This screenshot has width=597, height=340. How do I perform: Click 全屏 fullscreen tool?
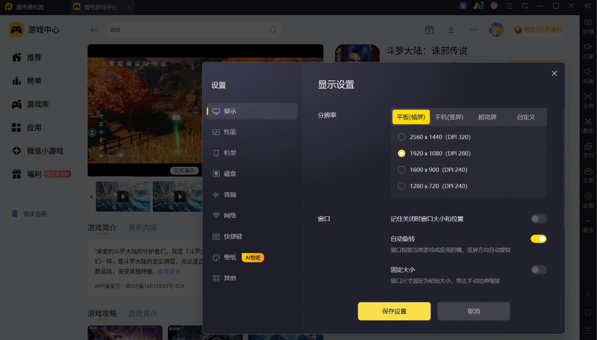pos(588,100)
